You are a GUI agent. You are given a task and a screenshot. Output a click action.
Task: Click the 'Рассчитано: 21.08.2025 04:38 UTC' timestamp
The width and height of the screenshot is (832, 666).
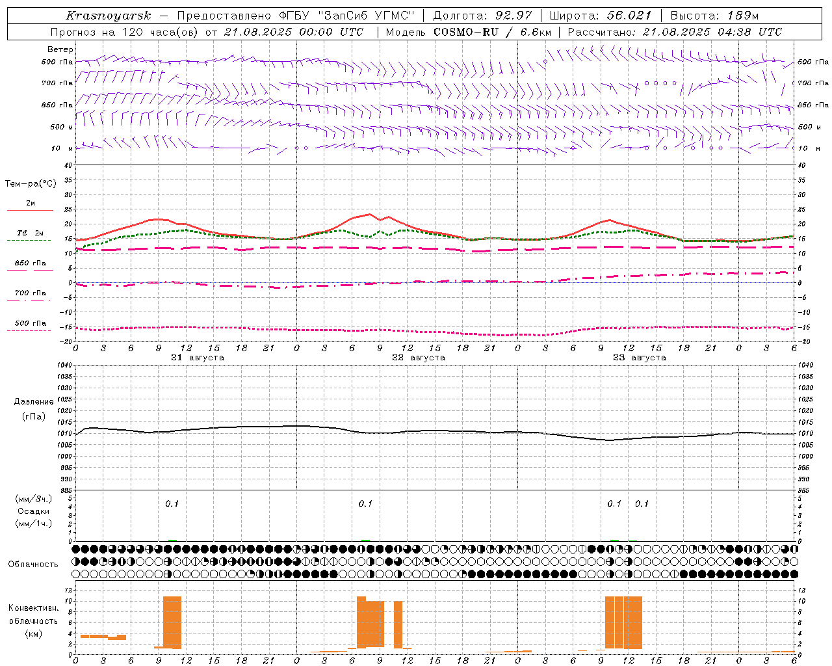pos(675,32)
